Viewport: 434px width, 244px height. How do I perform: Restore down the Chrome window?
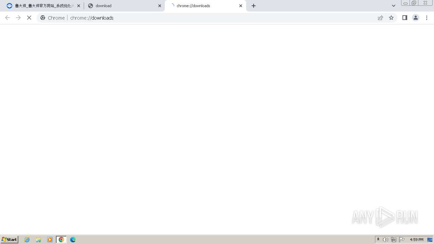414,3
